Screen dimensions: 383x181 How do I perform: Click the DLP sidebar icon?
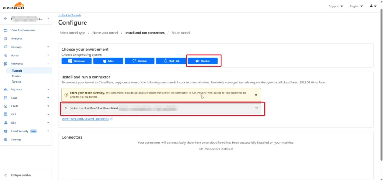[x=6, y=114]
